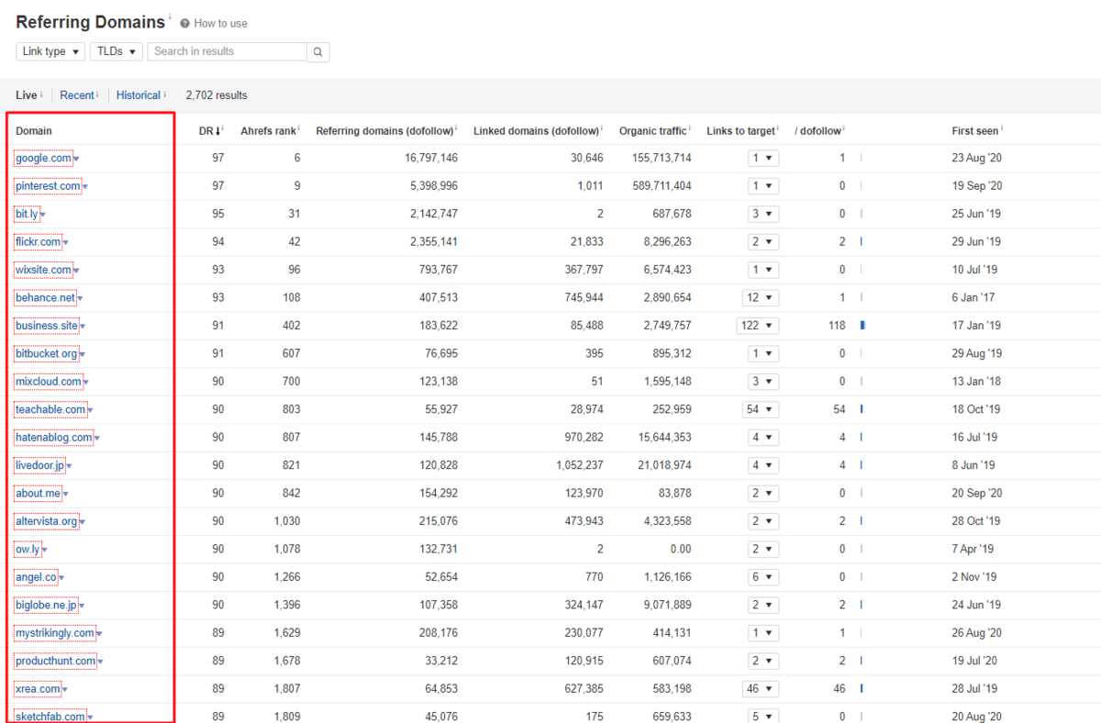
Task: Expand the caret next to teachable.com
Action: 90,410
